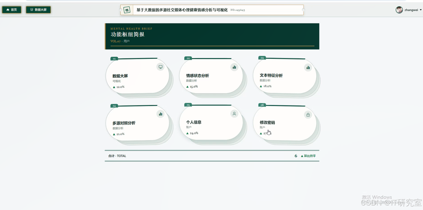Click the zhangwei user avatar
423x210 pixels.
coord(399,10)
